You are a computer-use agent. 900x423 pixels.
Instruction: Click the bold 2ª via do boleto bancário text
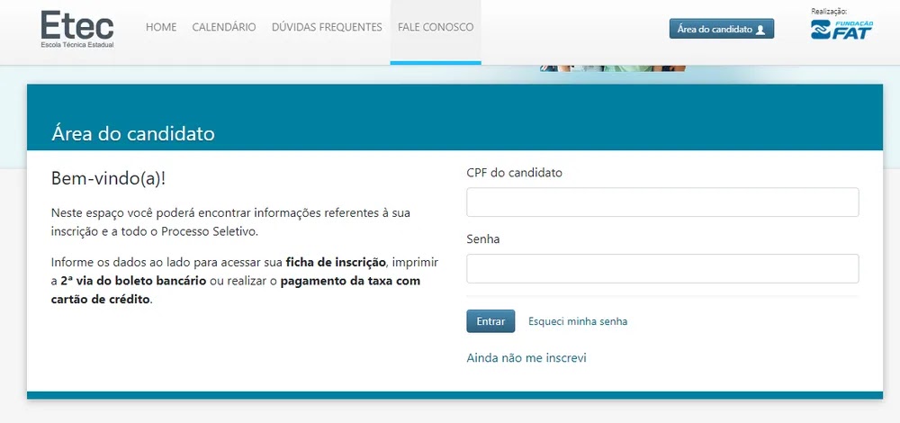(133, 281)
